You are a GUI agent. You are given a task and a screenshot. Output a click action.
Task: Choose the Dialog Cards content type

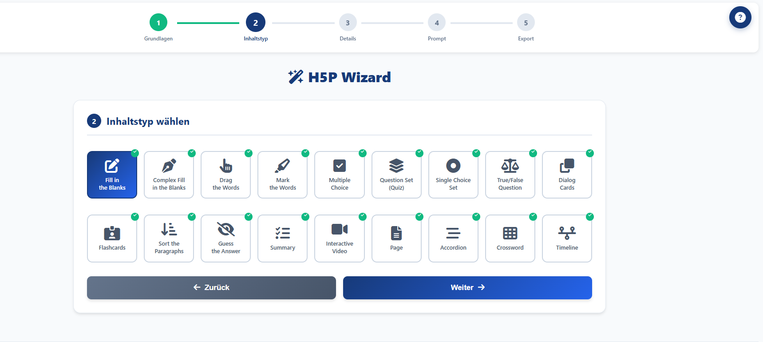[567, 175]
